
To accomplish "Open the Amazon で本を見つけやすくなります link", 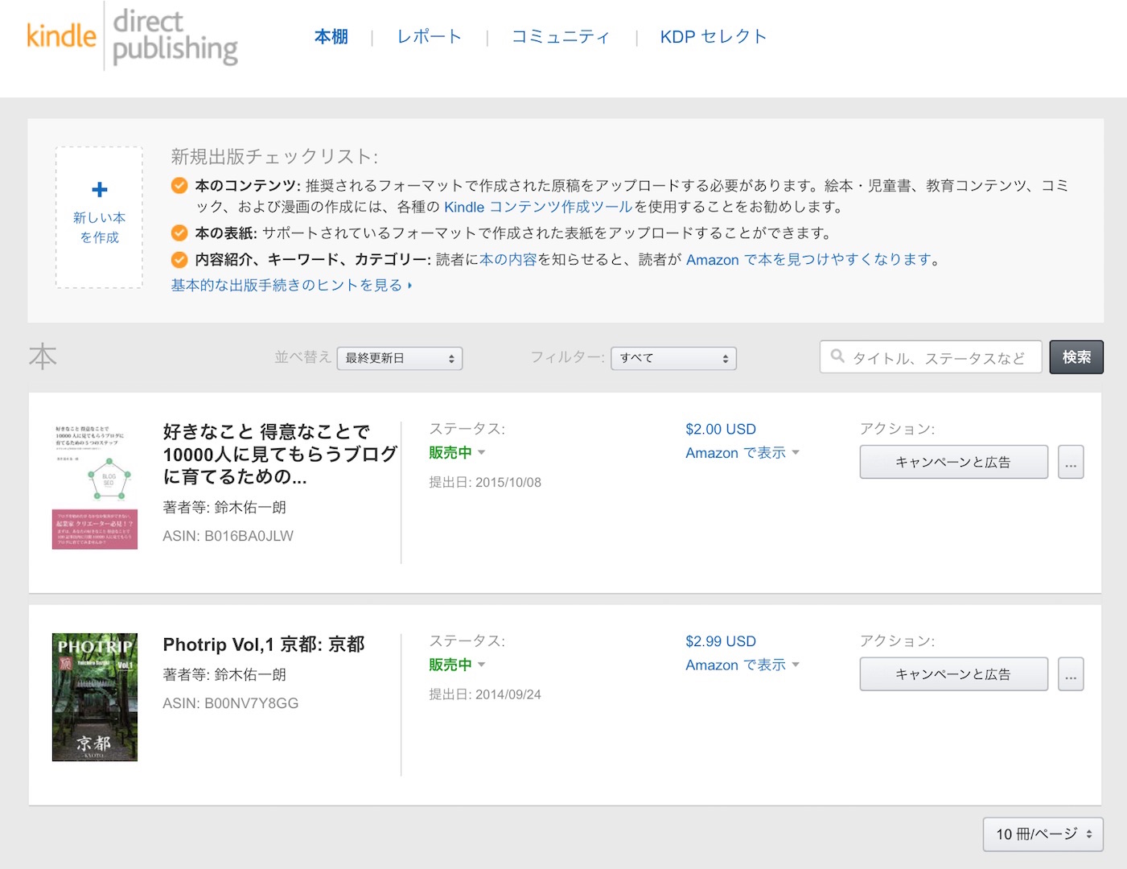I will pyautogui.click(x=808, y=260).
